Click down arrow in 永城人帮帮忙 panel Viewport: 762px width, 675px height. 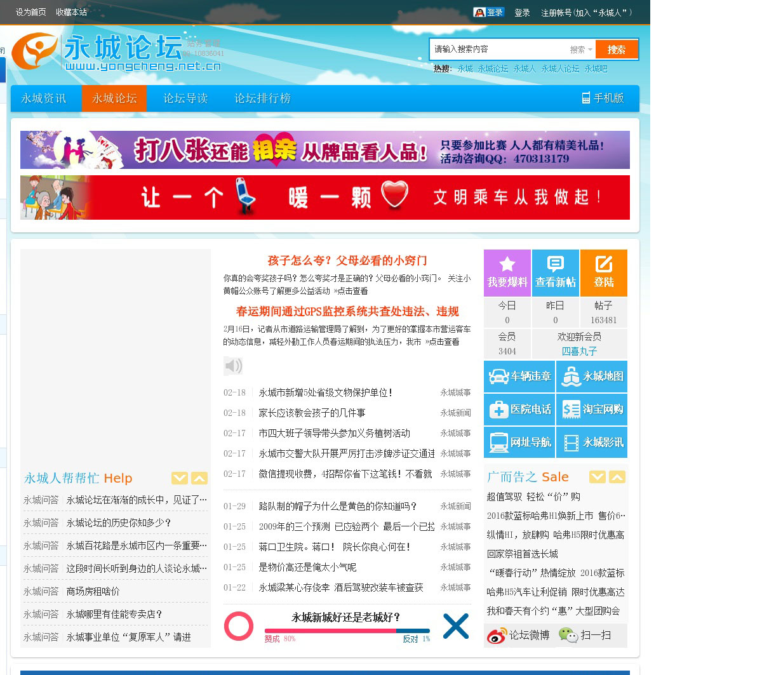pos(180,478)
